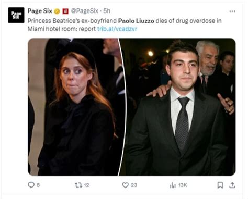Open the view analytics bar chart icon
Viewport: 248px width, 199px height.
pos(173,185)
